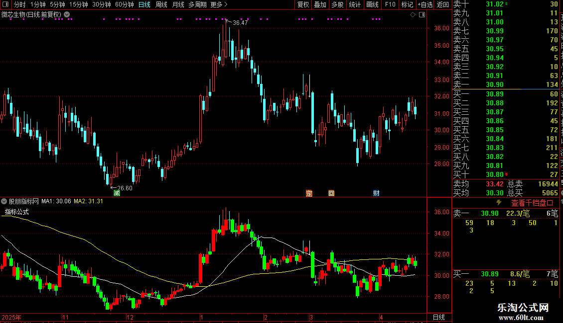Open the 画线 drawing tool
This screenshot has width=563, height=323.
click(x=372, y=4)
